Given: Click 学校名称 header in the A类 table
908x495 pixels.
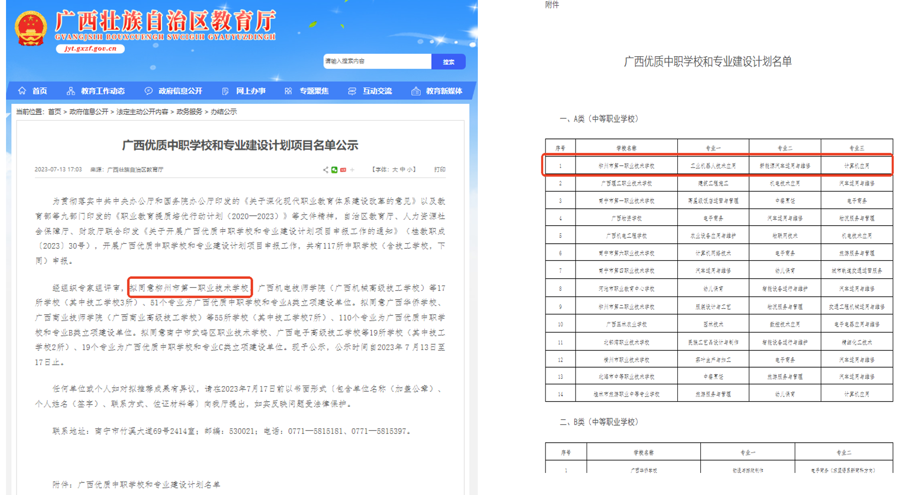Looking at the screenshot, I should tap(626, 148).
